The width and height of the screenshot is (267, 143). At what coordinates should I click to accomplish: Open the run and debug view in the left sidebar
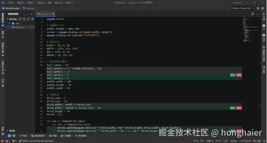click(3, 67)
